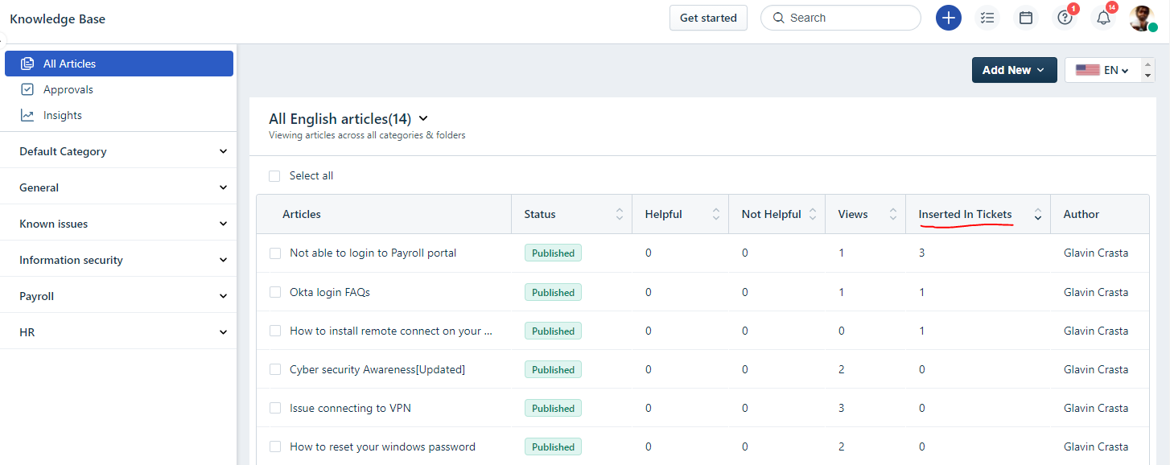The width and height of the screenshot is (1170, 465).
Task: Open the notifications bell icon
Action: click(1103, 18)
